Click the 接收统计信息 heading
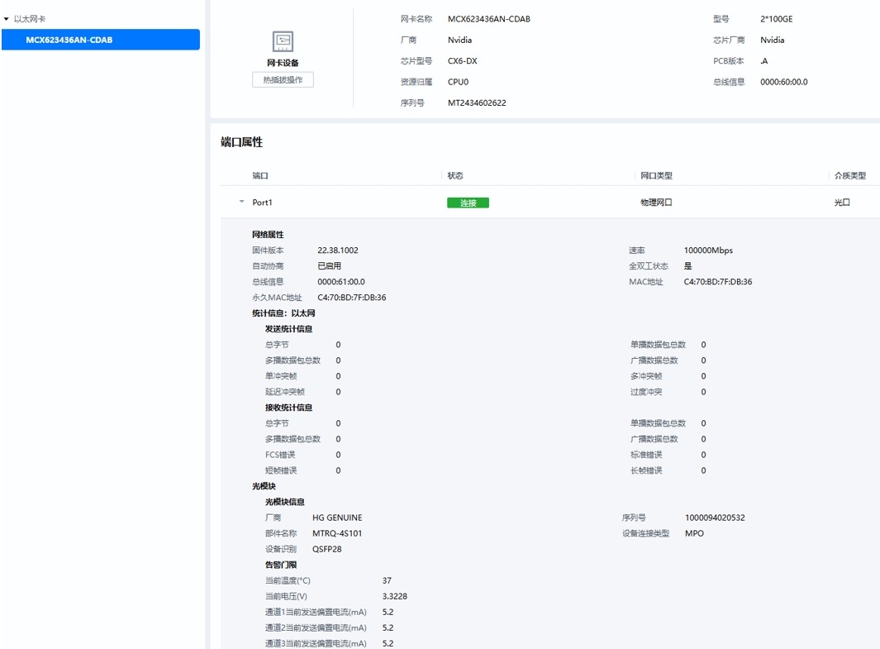 click(288, 408)
